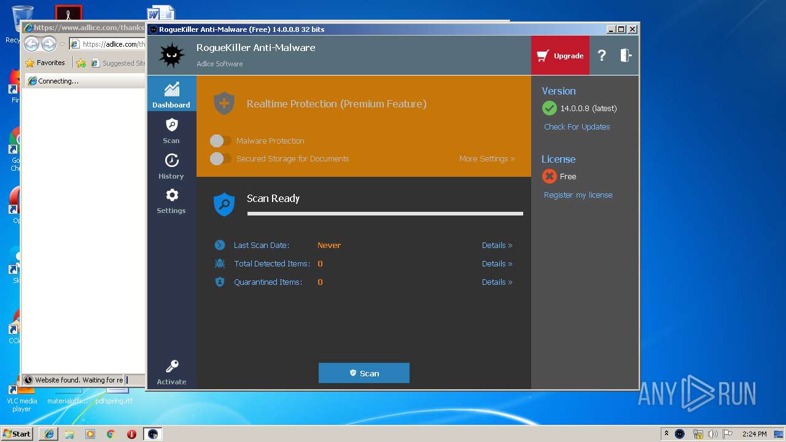Open the File Explorer taskbar icon
This screenshot has height=442, width=786.
pos(69,434)
